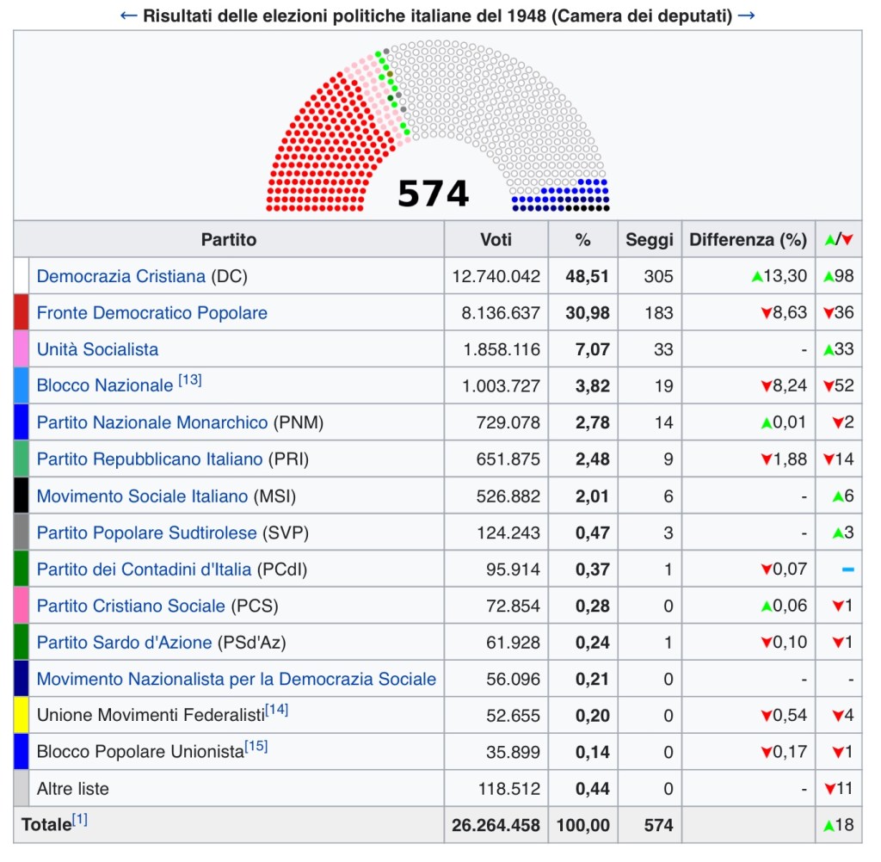
Task: Open the Fronte Democratico Popolare link
Action: (151, 313)
